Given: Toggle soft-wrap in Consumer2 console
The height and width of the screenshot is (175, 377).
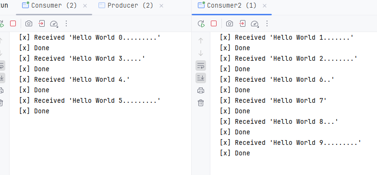Looking at the screenshot, I should [201, 66].
